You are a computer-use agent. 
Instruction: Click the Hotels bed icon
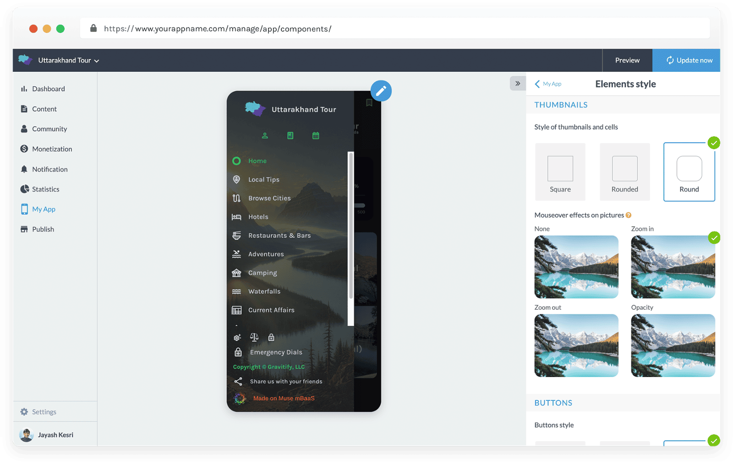click(x=236, y=217)
